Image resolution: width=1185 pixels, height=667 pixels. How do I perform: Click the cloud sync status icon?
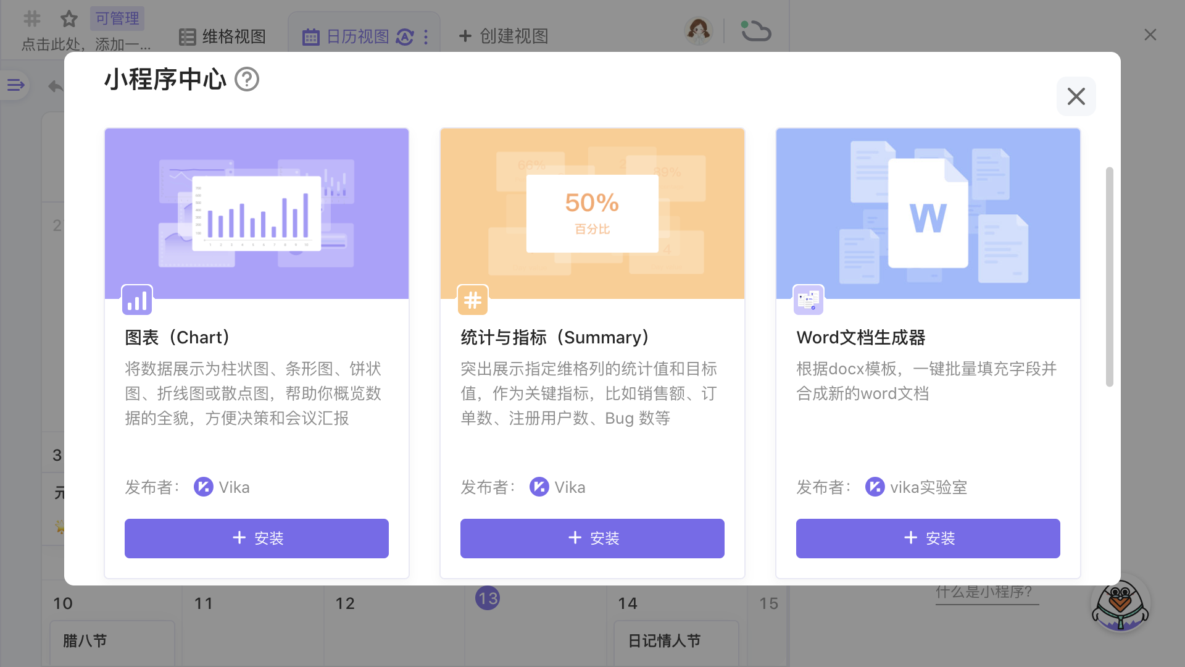(x=756, y=31)
